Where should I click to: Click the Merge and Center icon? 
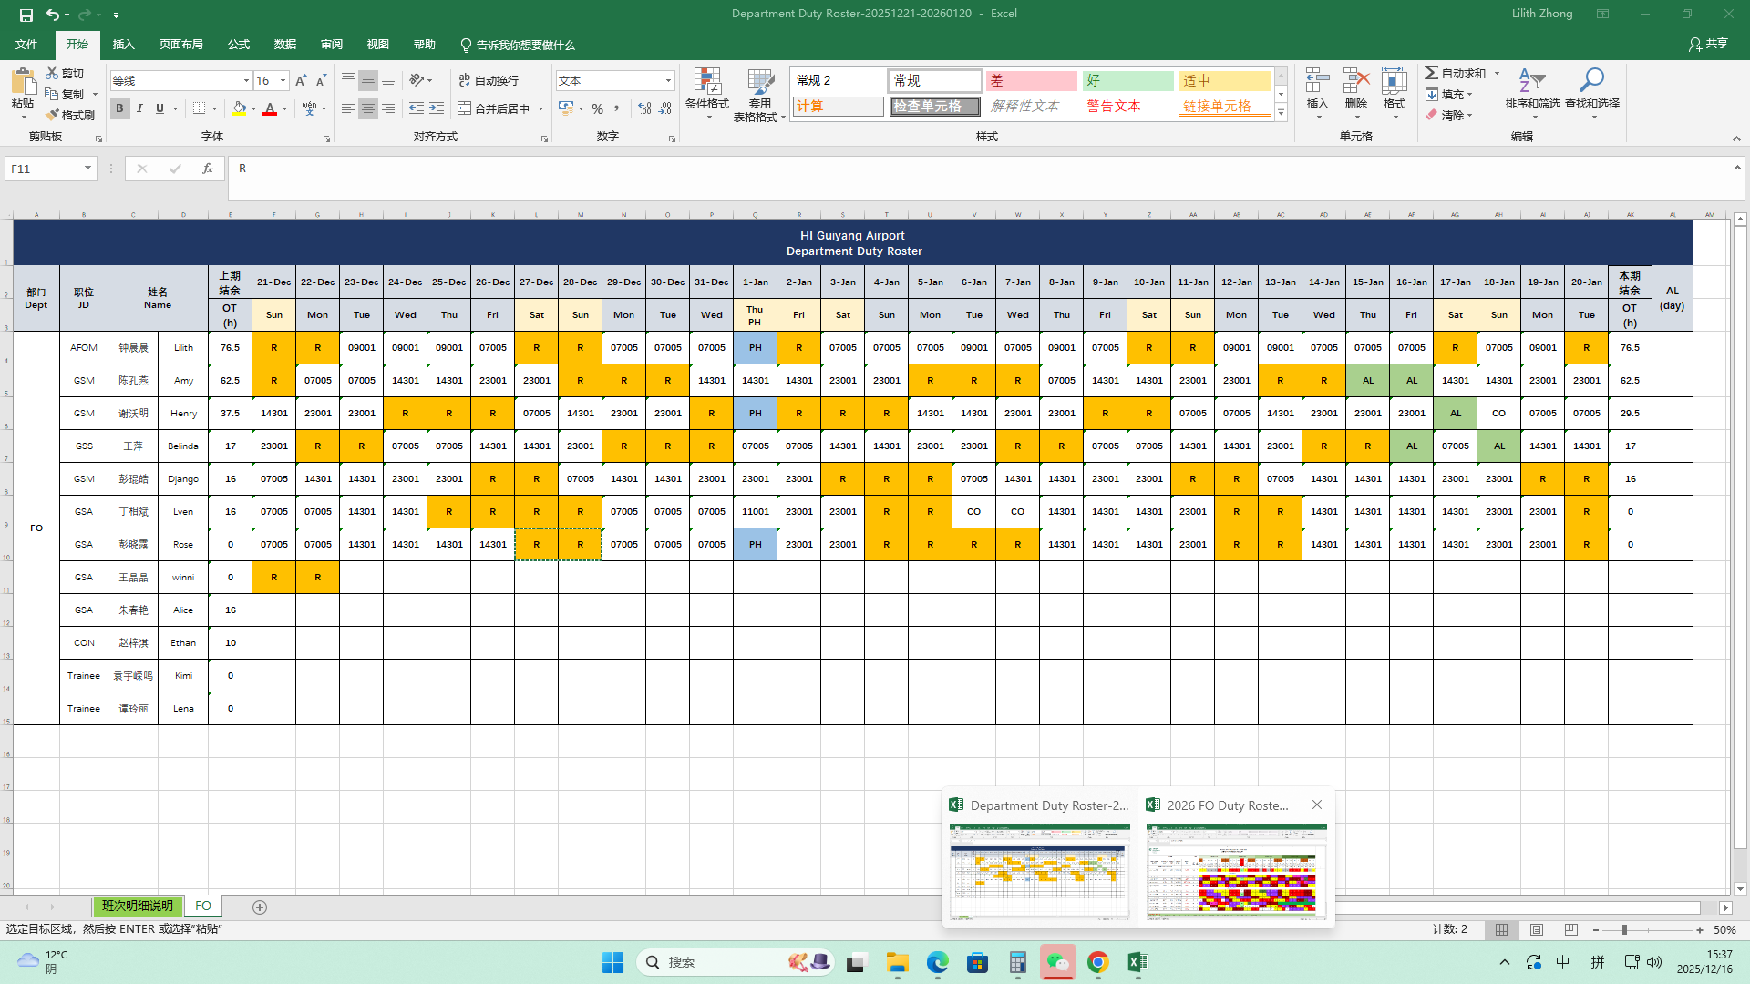(465, 108)
